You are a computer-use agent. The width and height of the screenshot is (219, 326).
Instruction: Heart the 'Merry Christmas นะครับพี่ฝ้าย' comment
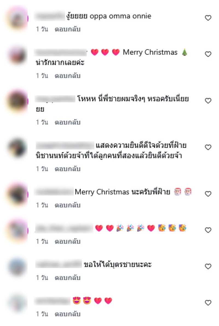(208, 194)
